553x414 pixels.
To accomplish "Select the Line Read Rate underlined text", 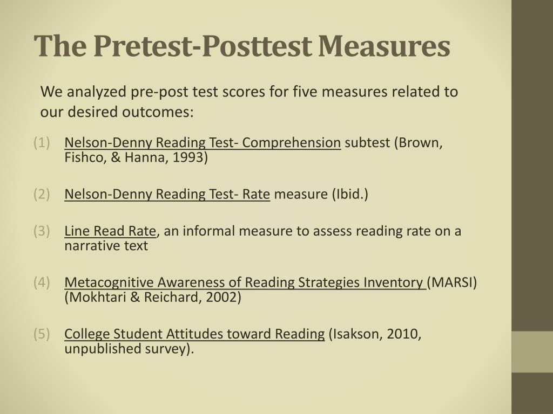I will point(110,231).
